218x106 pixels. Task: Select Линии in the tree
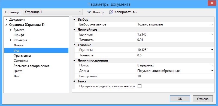pos(18,45)
